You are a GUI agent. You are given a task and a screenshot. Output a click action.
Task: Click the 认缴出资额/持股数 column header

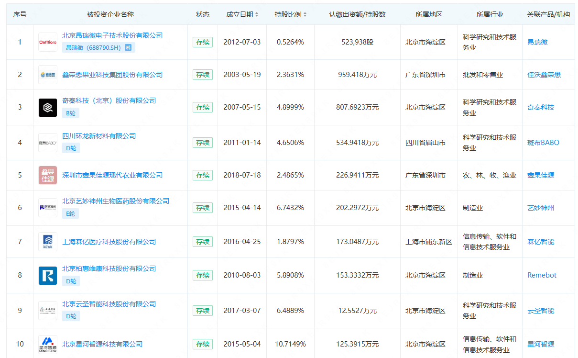click(x=357, y=15)
